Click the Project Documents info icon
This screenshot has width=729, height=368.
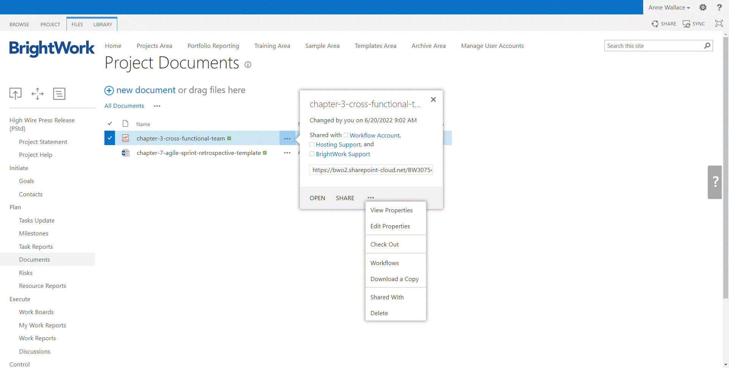(x=248, y=65)
